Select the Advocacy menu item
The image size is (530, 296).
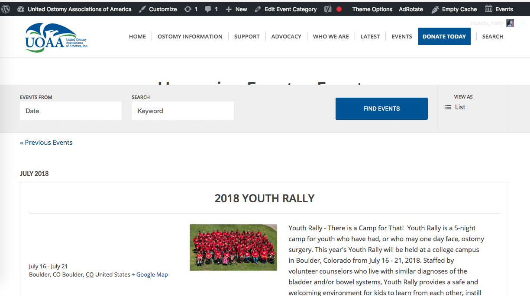[x=286, y=37]
